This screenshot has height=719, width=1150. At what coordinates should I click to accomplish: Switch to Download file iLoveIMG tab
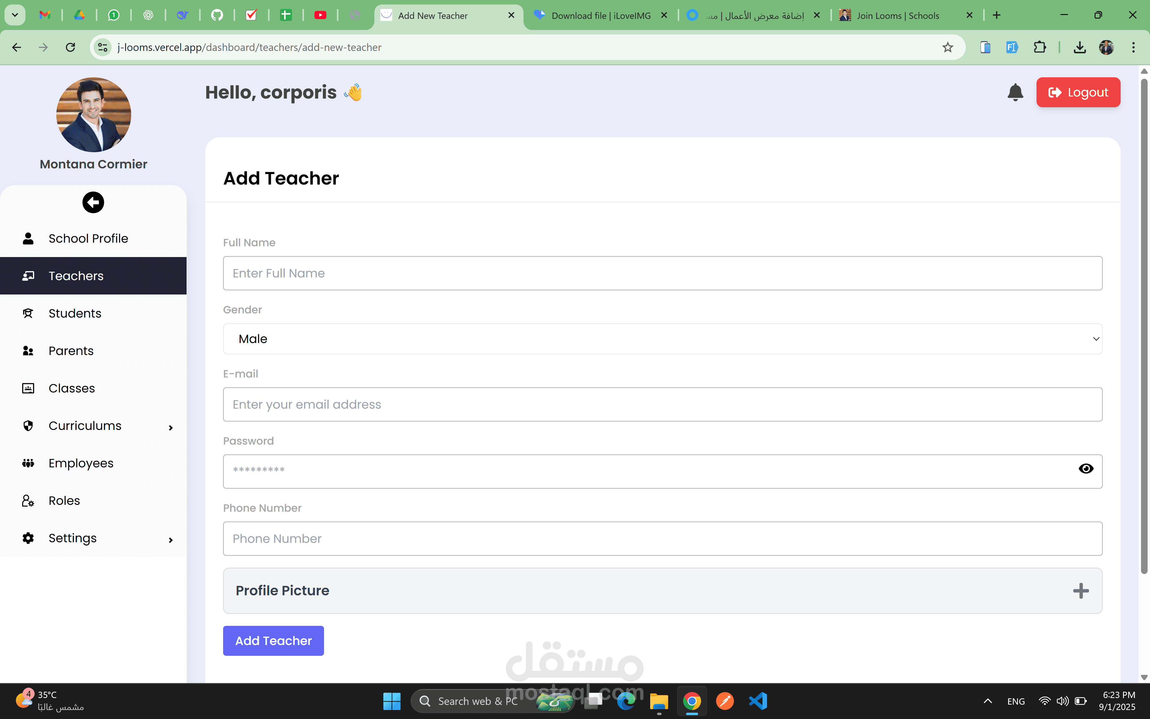pyautogui.click(x=601, y=16)
